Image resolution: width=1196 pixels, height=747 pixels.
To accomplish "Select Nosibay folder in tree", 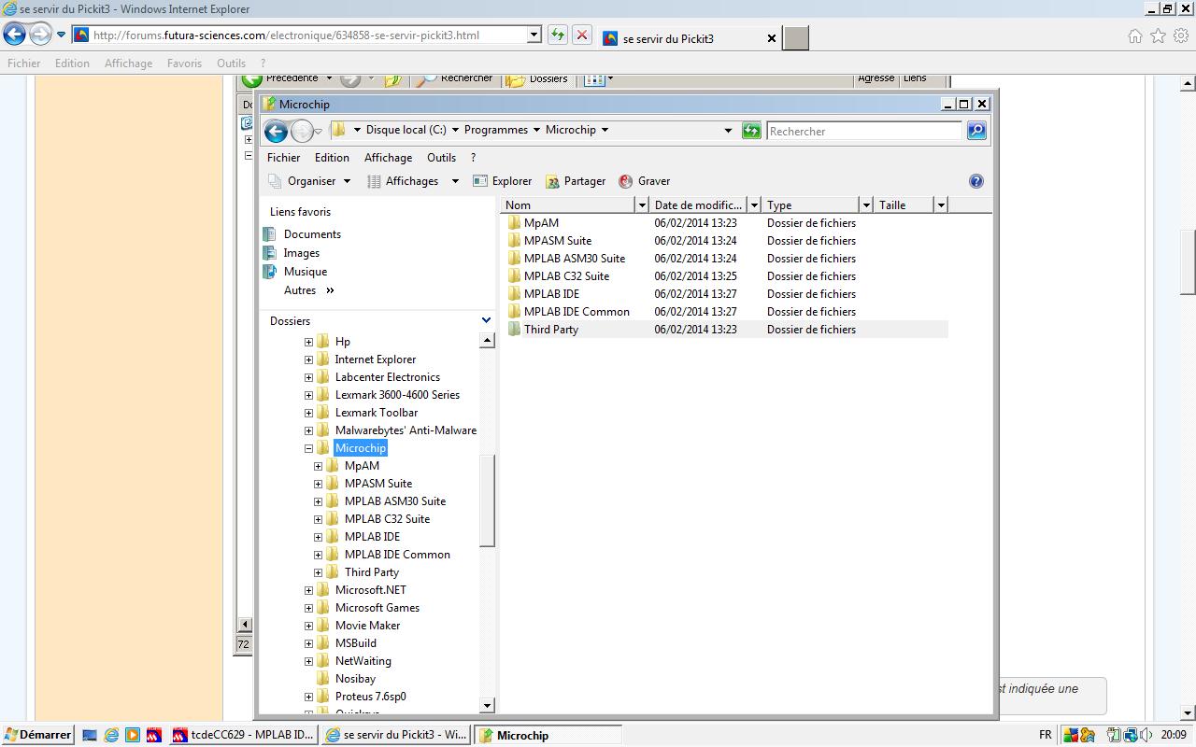I will coord(355,679).
